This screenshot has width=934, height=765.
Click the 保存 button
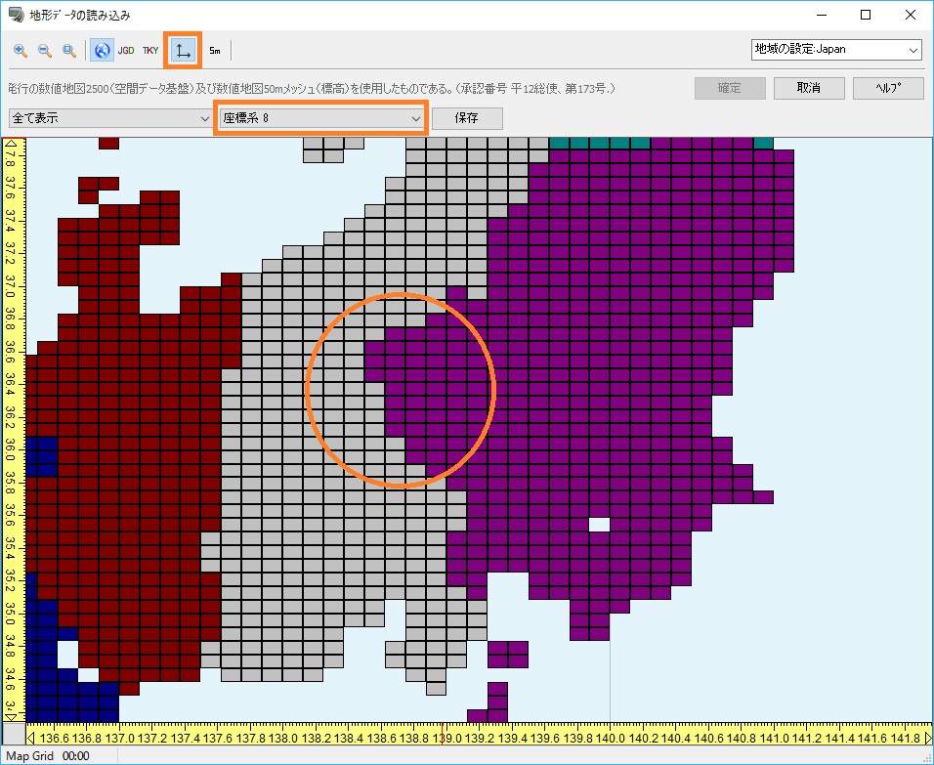(x=467, y=118)
